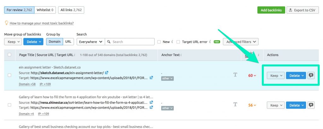Add comment to rena.shinestar.co backlink
Screen dimensions: 323x129
(311, 105)
